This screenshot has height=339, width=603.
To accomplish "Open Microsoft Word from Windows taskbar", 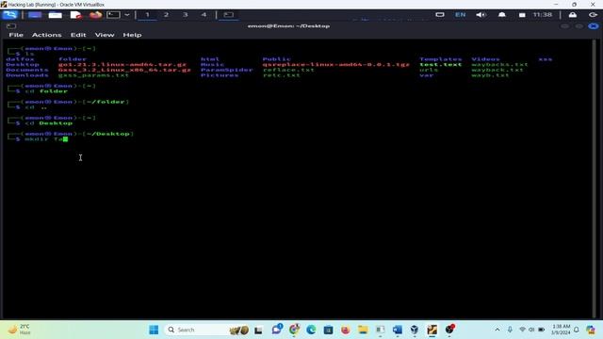I will pyautogui.click(x=398, y=330).
